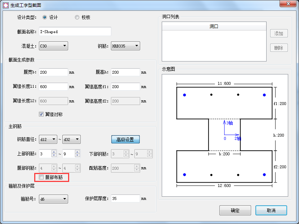The image size is (299, 224).
Task: Focus the 翼缘长度l1 input field
Action: pos(53,87)
